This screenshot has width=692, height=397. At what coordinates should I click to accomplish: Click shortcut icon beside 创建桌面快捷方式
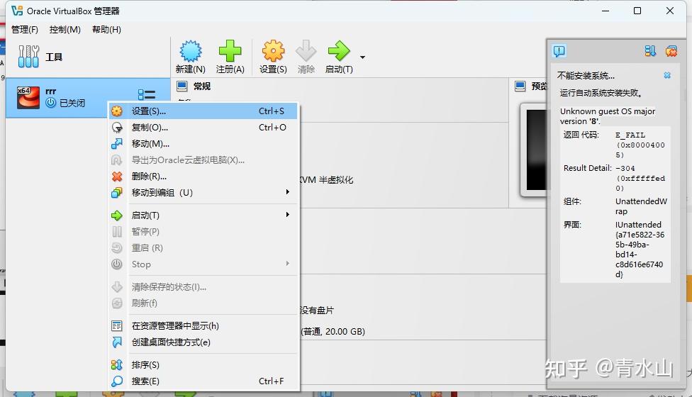[x=117, y=342]
